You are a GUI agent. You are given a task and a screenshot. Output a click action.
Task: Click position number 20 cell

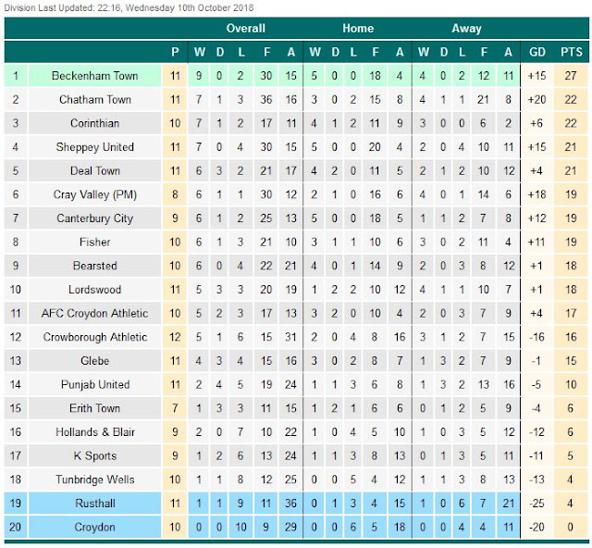16,528
